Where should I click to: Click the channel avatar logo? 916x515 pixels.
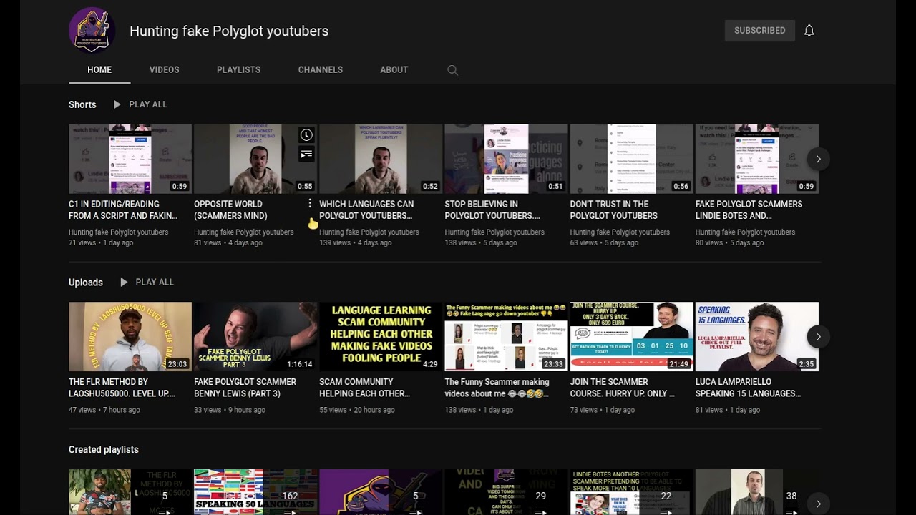[x=92, y=31]
